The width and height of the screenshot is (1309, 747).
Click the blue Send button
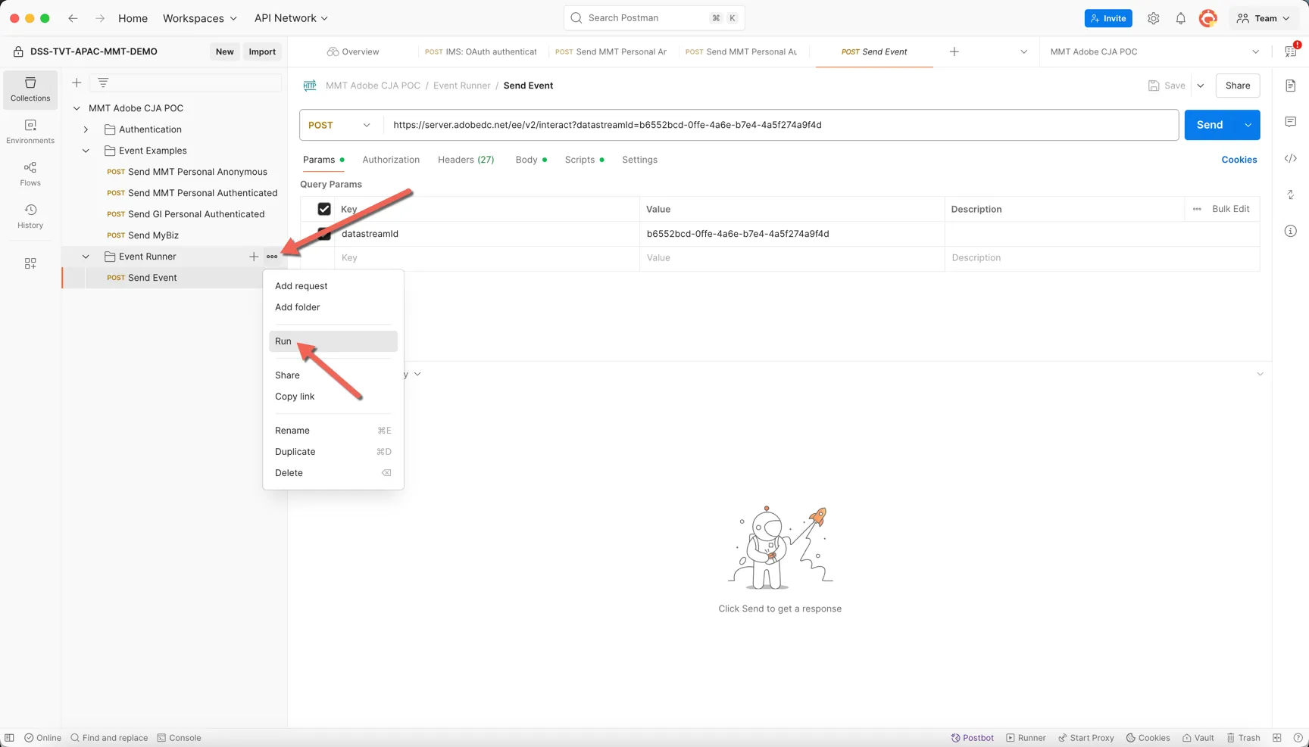coord(1210,125)
